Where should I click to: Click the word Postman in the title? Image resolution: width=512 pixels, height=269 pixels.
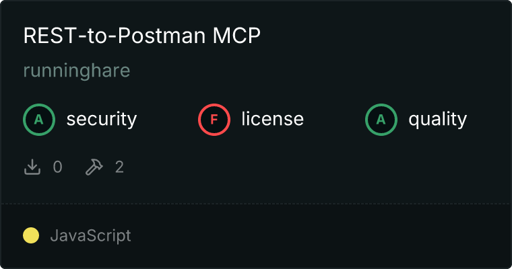point(161,35)
